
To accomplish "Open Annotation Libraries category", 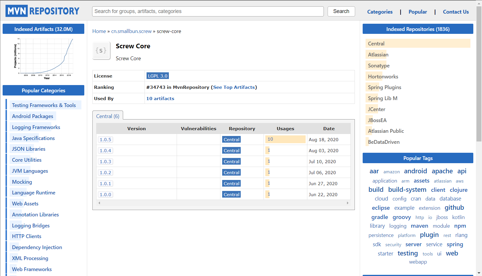I will pos(35,215).
